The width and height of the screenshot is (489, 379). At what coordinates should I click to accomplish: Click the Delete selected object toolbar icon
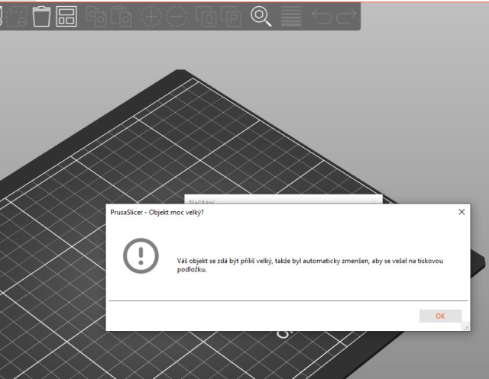point(16,17)
